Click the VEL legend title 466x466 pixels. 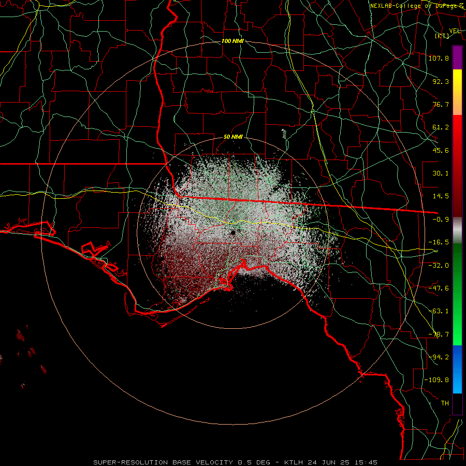coord(455,31)
